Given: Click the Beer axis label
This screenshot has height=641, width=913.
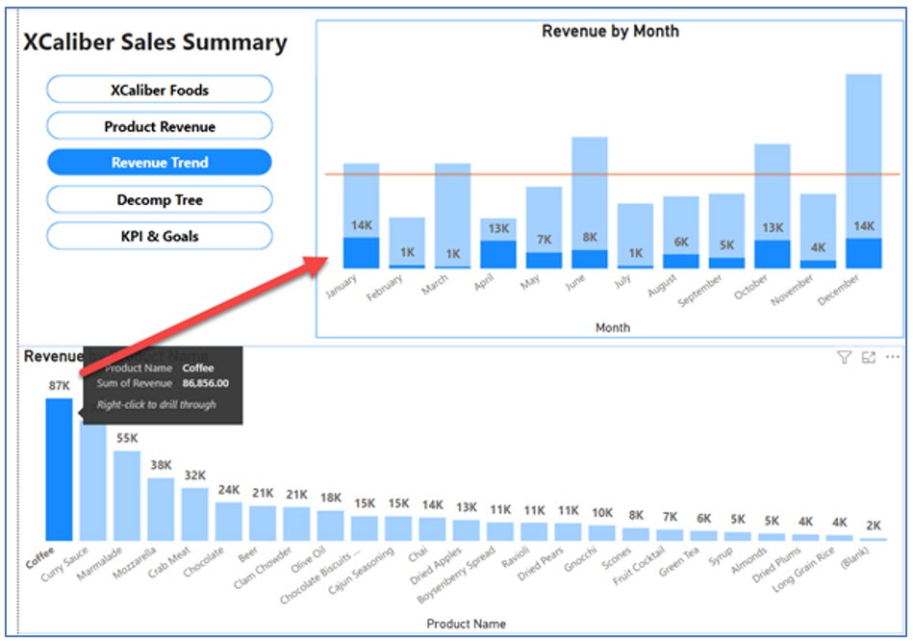Looking at the screenshot, I should 247,554.
